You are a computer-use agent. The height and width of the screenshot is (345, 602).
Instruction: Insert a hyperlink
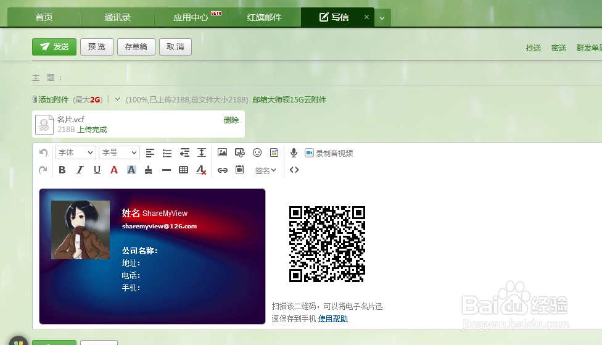coord(223,170)
